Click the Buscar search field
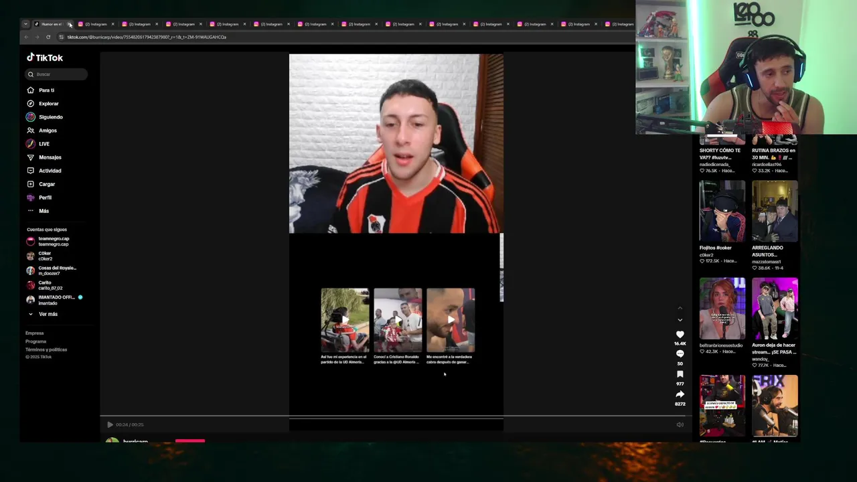The width and height of the screenshot is (857, 482). click(x=56, y=74)
